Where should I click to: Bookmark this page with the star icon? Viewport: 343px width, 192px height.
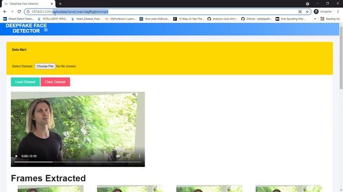[307, 12]
